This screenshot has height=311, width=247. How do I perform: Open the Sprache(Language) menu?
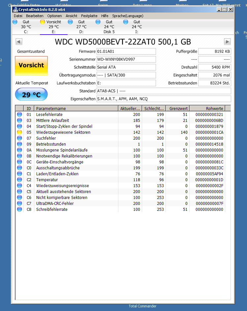pyautogui.click(x=128, y=16)
